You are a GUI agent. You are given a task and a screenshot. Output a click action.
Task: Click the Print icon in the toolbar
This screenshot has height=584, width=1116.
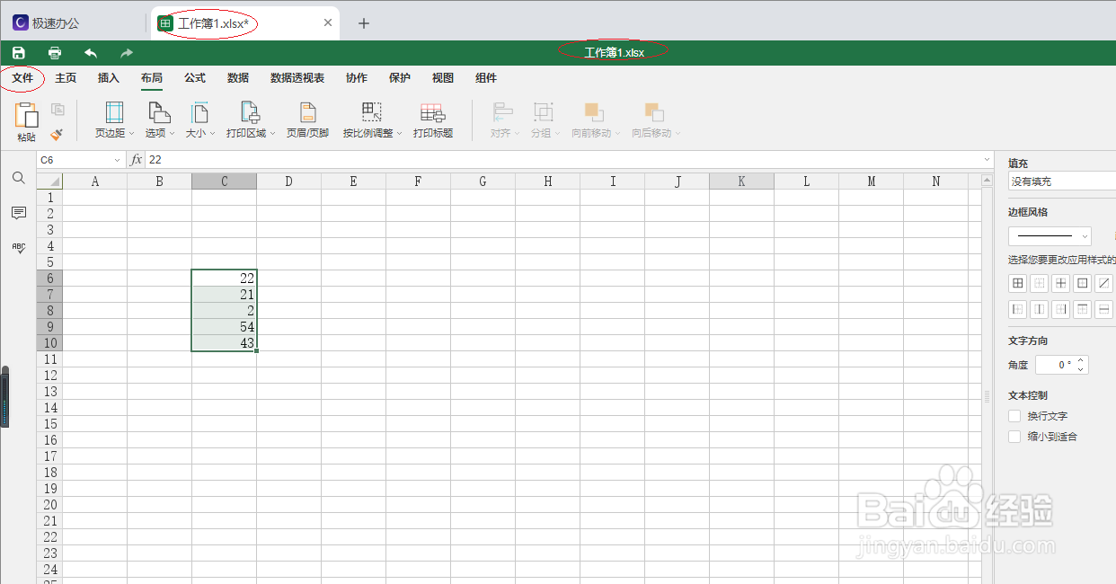coord(54,52)
